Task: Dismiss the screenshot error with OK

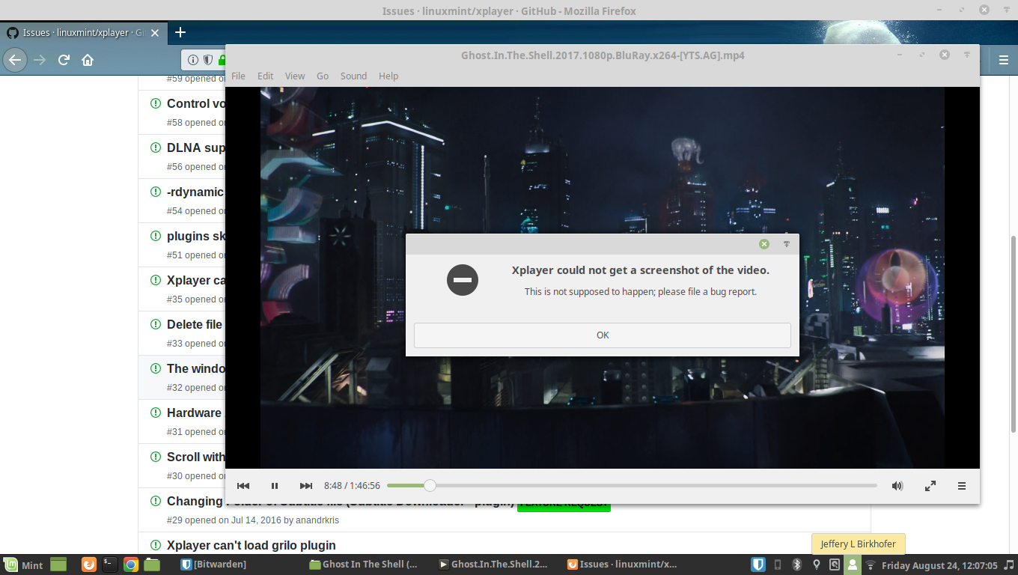Action: tap(603, 335)
